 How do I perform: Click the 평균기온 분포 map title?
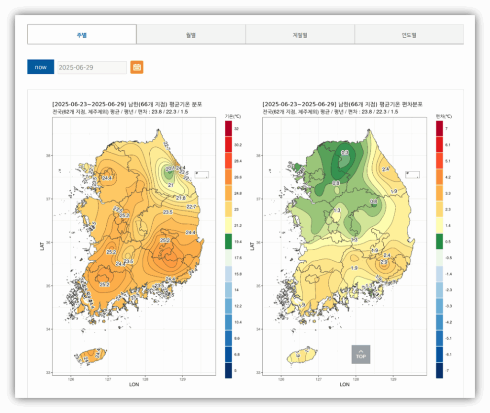pos(127,104)
